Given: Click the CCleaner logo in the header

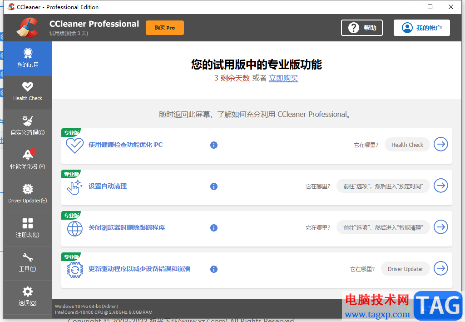Looking at the screenshot, I should tap(27, 28).
